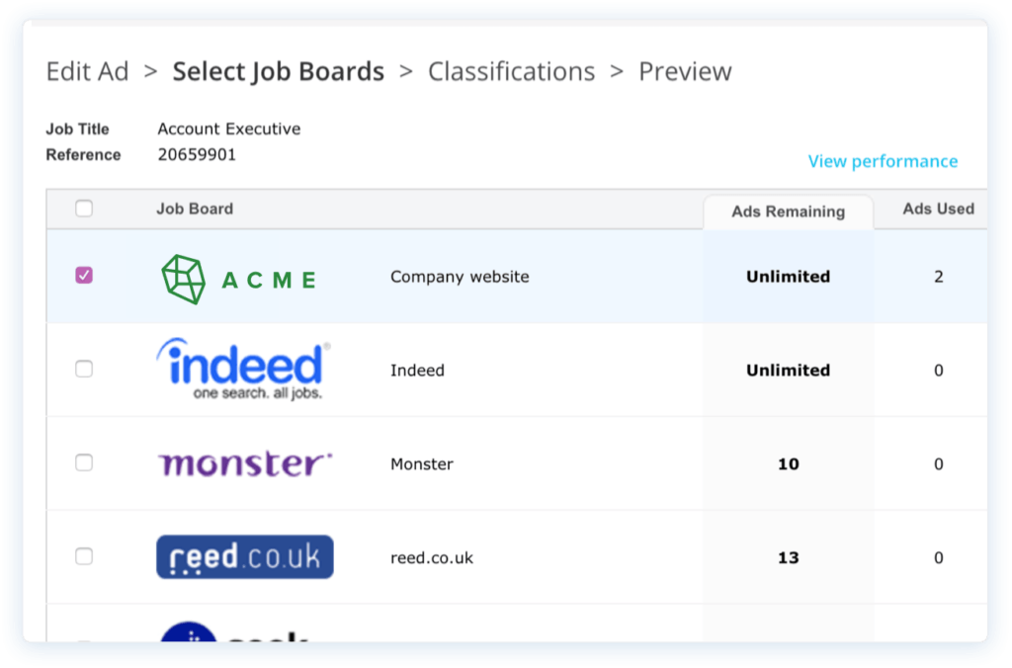Click the Ads Used column header
This screenshot has width=1012, height=668.
[937, 209]
